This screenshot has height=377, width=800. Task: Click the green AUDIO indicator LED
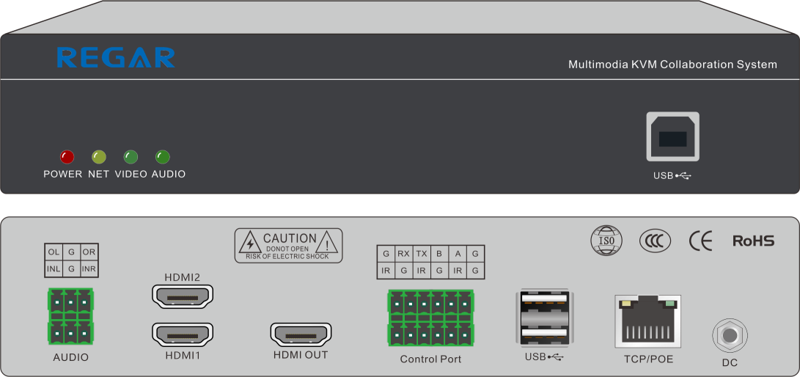click(162, 157)
